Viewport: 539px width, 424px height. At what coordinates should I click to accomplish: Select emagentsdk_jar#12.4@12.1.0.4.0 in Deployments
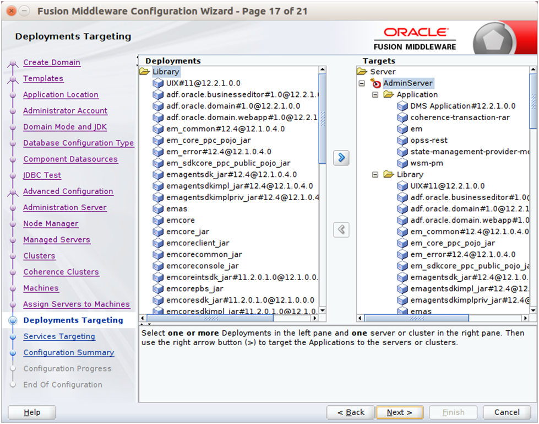click(x=231, y=174)
